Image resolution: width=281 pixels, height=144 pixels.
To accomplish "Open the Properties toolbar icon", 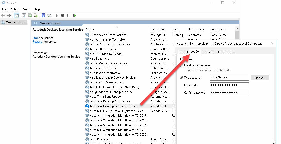I will [x=24, y=15].
